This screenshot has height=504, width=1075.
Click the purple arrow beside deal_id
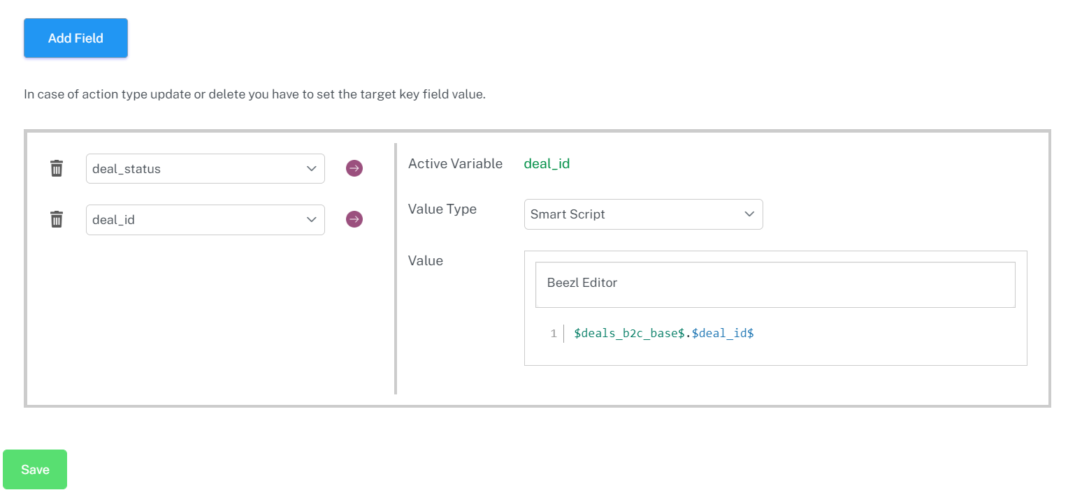point(354,220)
